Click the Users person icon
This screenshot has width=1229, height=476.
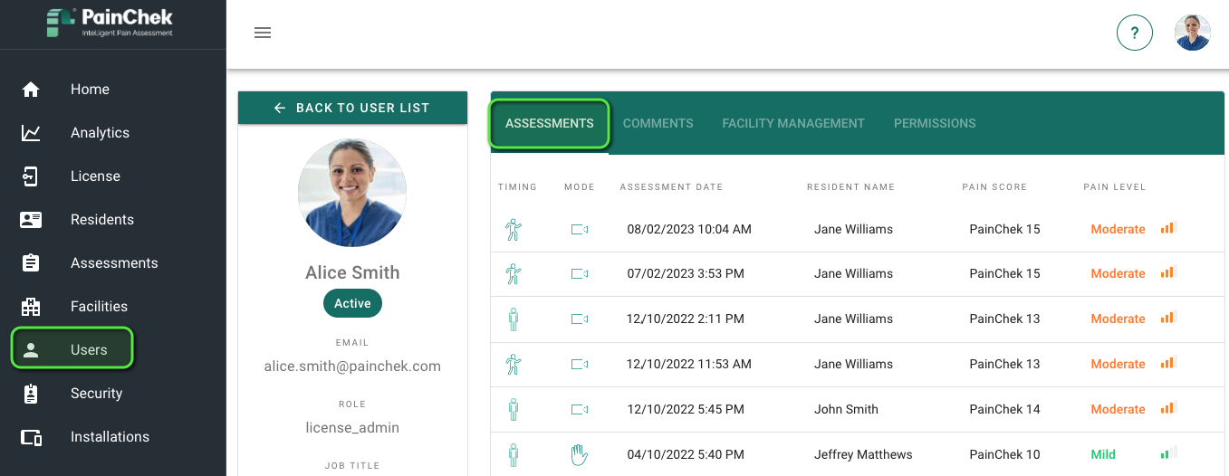point(31,350)
